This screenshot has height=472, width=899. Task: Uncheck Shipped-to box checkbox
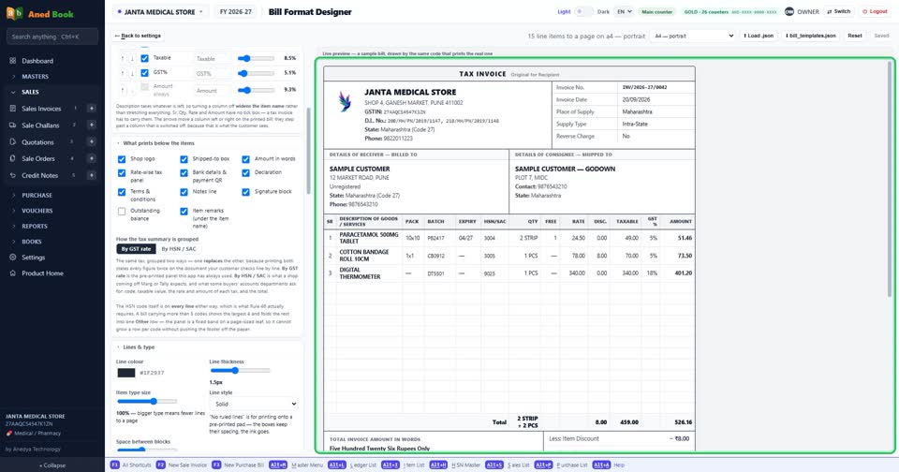coord(184,159)
